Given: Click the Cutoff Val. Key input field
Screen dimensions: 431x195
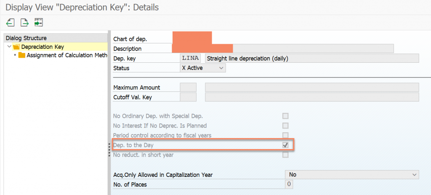Looking at the screenshot, I should (x=188, y=97).
